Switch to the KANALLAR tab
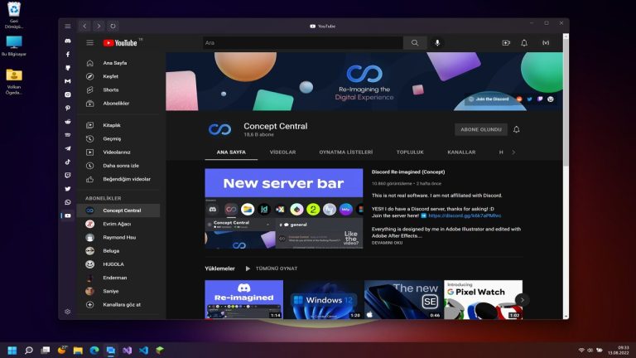Image resolution: width=636 pixels, height=358 pixels. coord(461,152)
